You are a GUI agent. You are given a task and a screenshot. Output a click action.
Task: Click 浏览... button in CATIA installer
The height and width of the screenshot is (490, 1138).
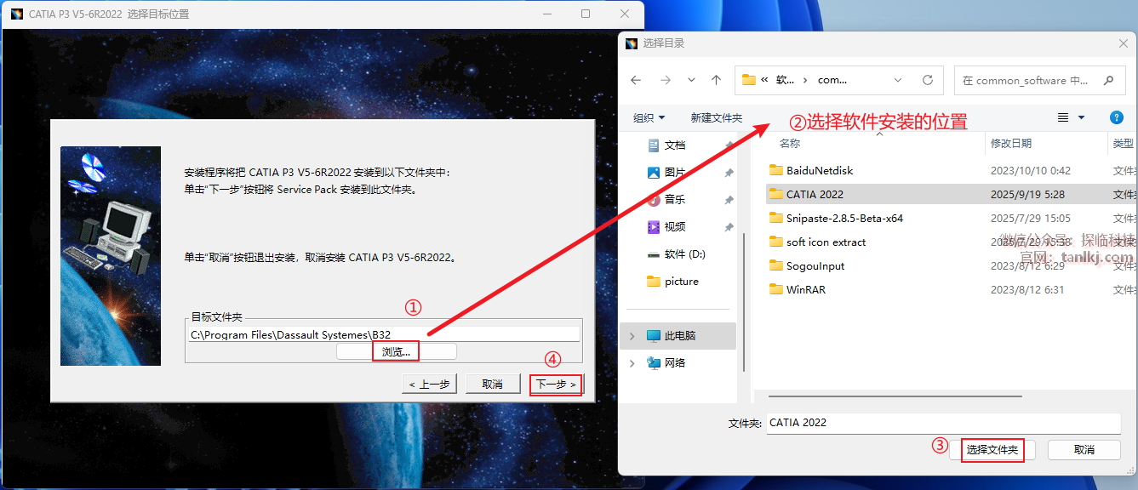pos(397,351)
